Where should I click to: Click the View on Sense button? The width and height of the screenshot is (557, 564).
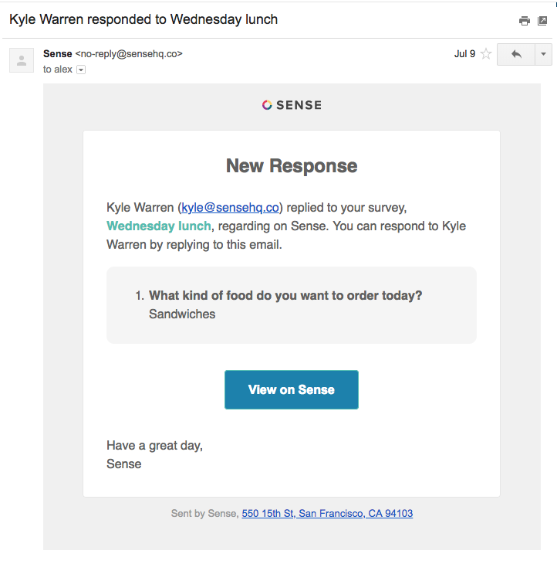292,389
